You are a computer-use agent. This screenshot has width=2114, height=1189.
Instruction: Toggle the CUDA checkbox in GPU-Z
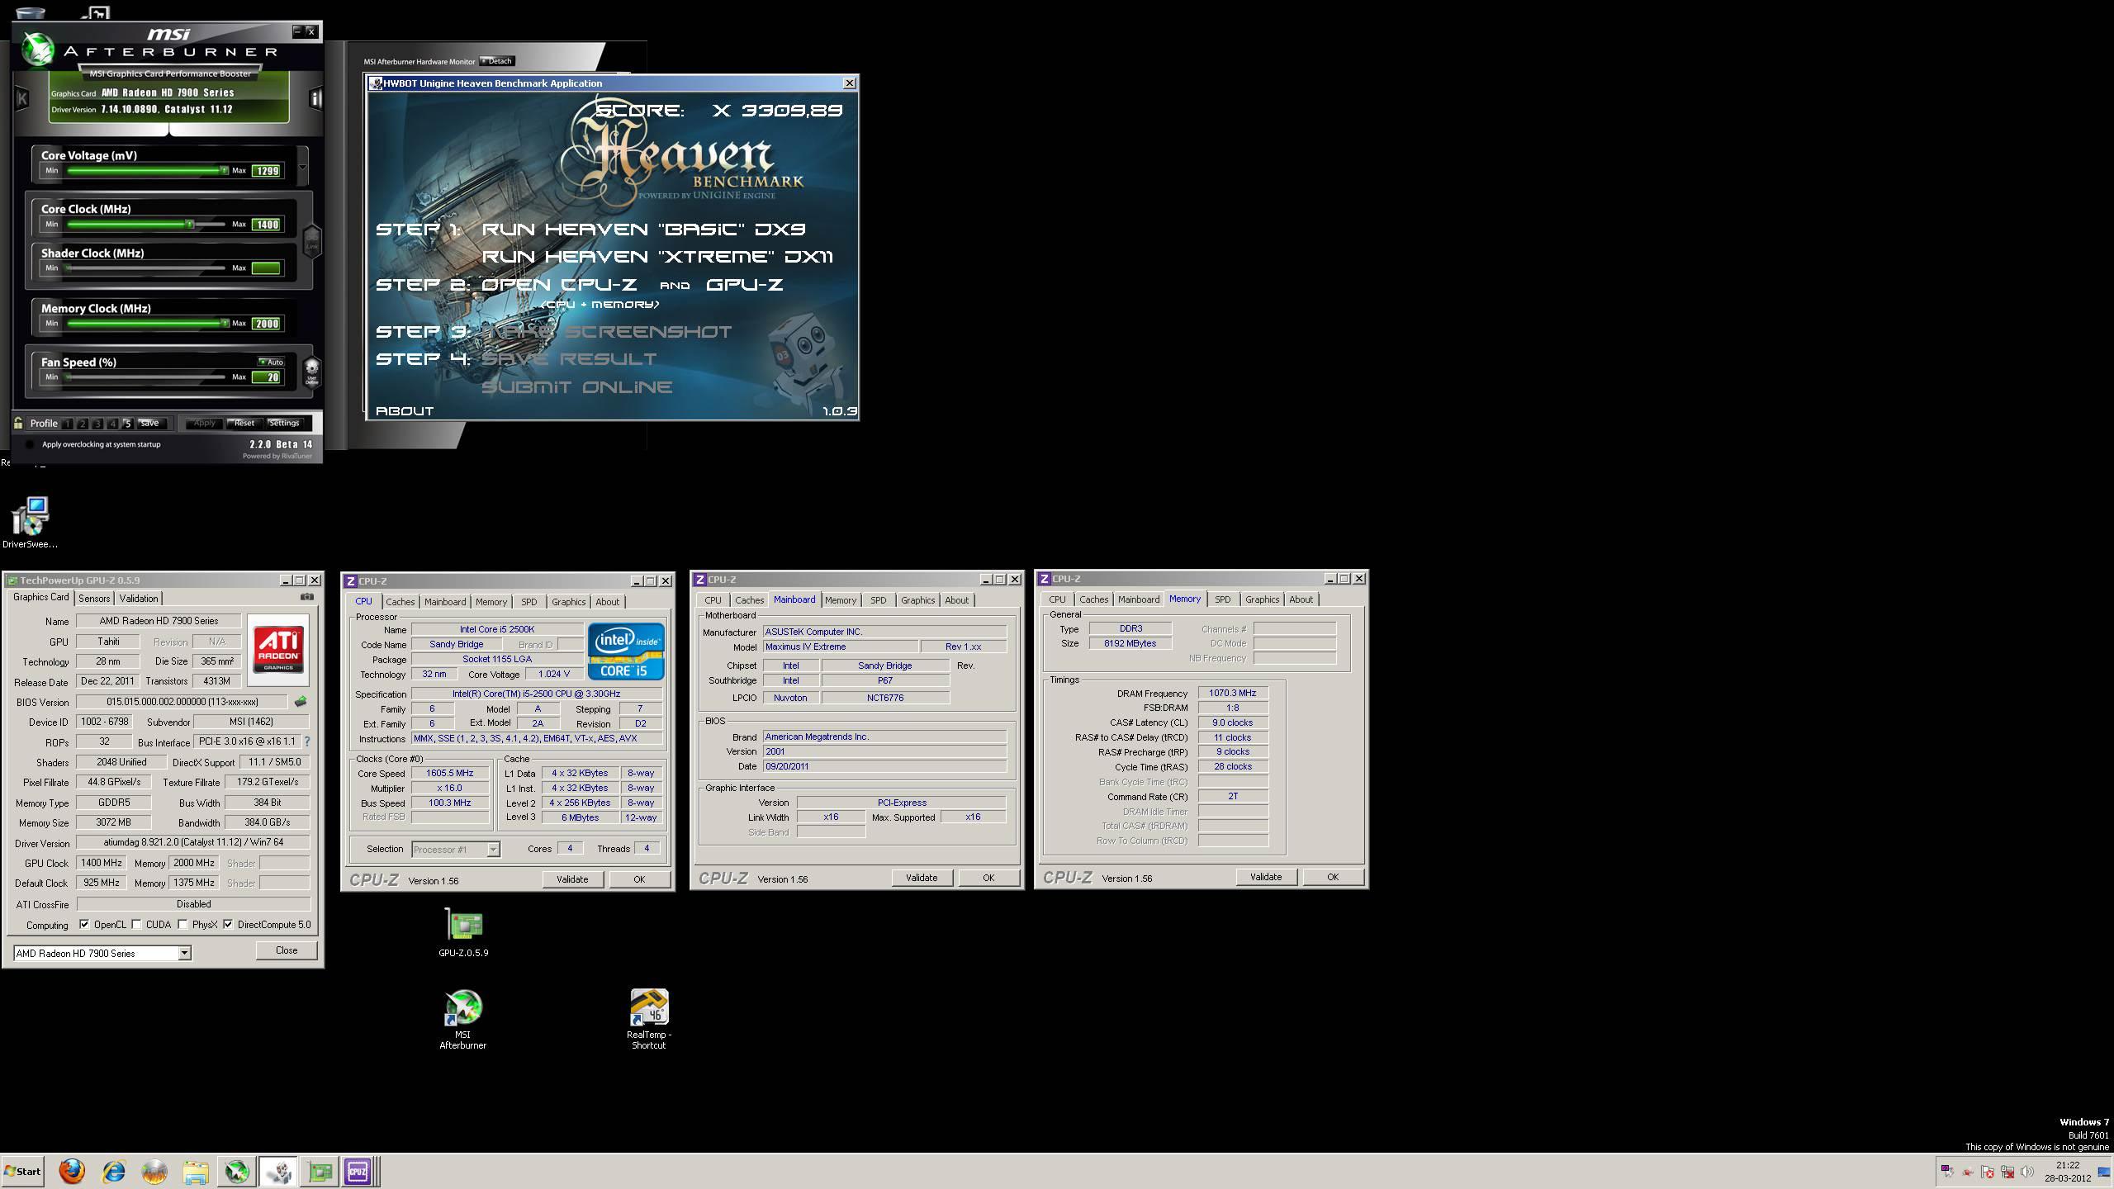tap(136, 925)
